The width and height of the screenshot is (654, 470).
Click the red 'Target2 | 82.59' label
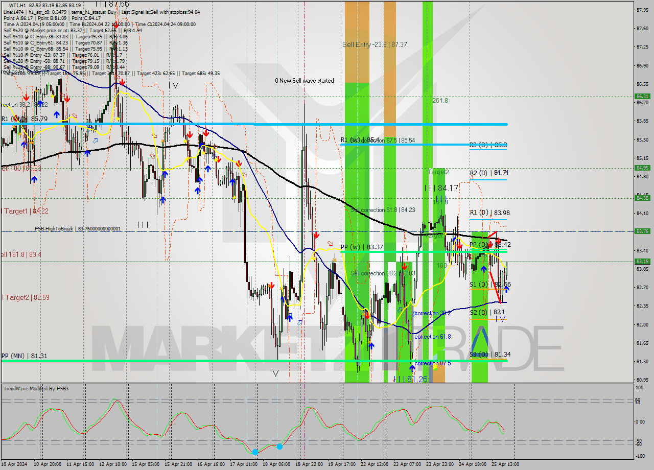click(26, 297)
